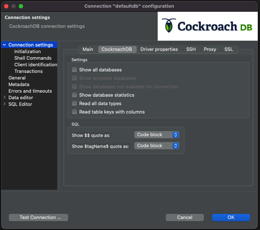Select Data editor item in sidebar
Image resolution: width=260 pixels, height=230 pixels.
coord(21,97)
